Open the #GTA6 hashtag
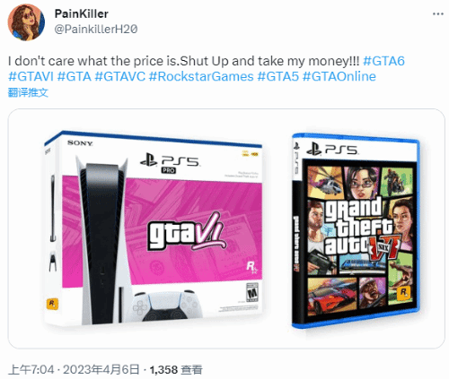This screenshot has height=379, width=449. pyautogui.click(x=383, y=61)
